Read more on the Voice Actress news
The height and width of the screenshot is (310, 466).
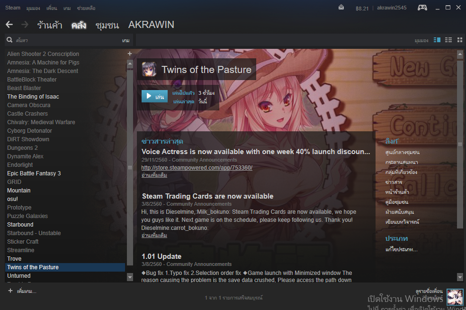[x=154, y=175]
